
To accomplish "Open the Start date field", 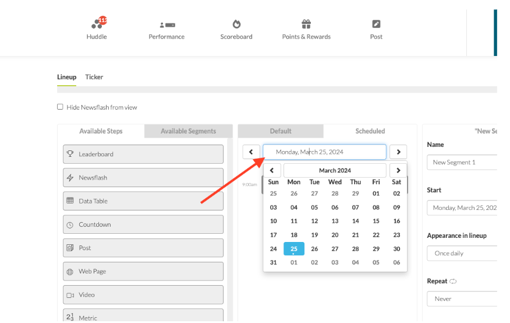I will pos(462,208).
